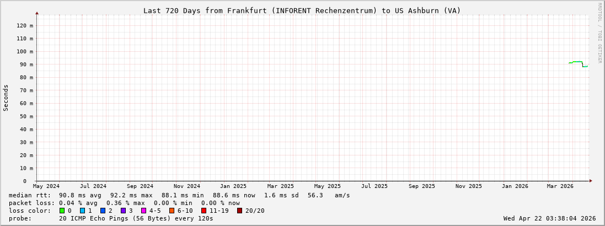The width and height of the screenshot is (605, 226).
Task: Click the median rtt statistics line
Action: 179,195
